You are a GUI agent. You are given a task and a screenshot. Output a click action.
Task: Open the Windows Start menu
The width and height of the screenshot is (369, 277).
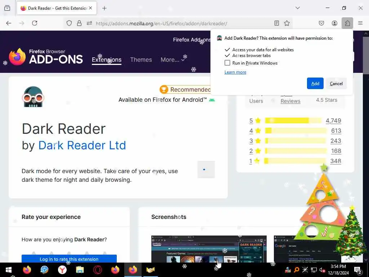coord(9,270)
